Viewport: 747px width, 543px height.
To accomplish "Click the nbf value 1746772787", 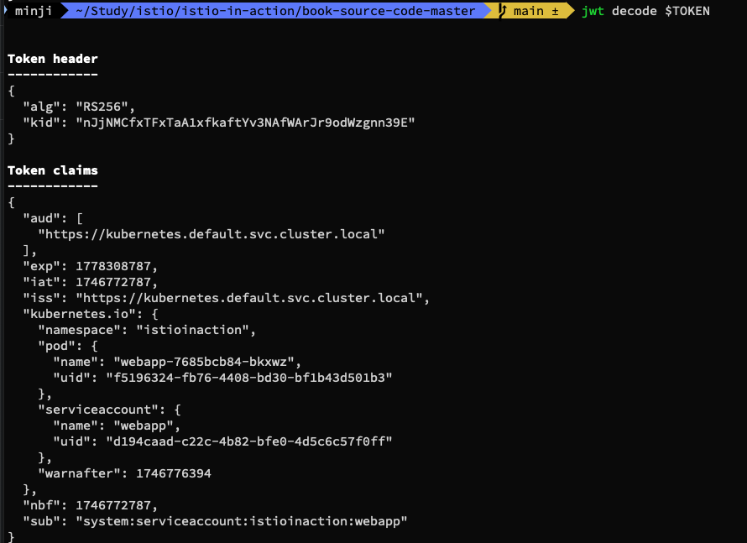I will [113, 505].
